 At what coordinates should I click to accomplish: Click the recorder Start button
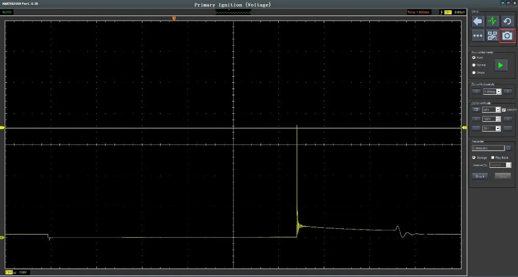point(480,177)
